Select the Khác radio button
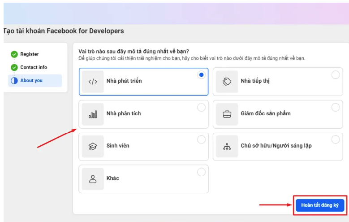 tap(201, 172)
